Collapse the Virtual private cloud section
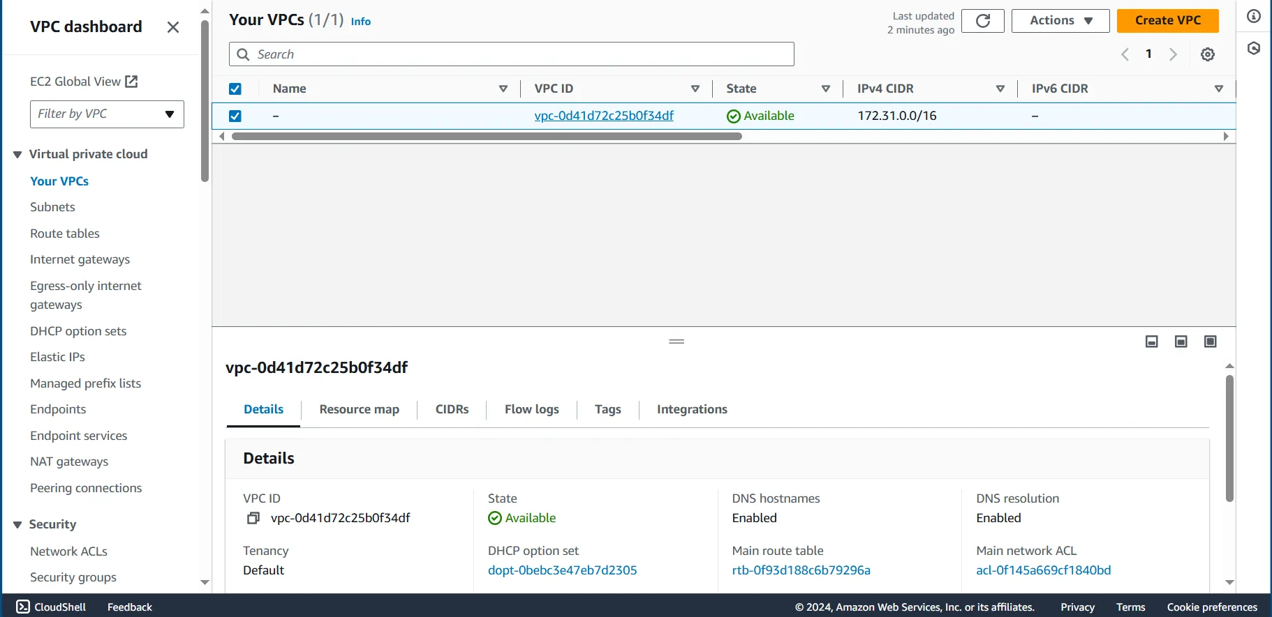 [x=17, y=154]
